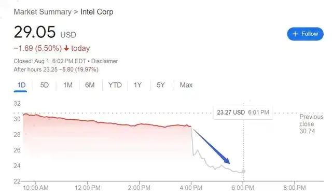
Task: Open the Max range tab
Action: click(186, 85)
